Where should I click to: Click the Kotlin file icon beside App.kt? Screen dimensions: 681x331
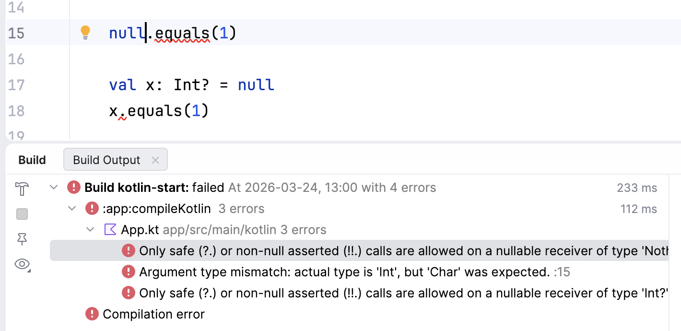[x=110, y=230]
